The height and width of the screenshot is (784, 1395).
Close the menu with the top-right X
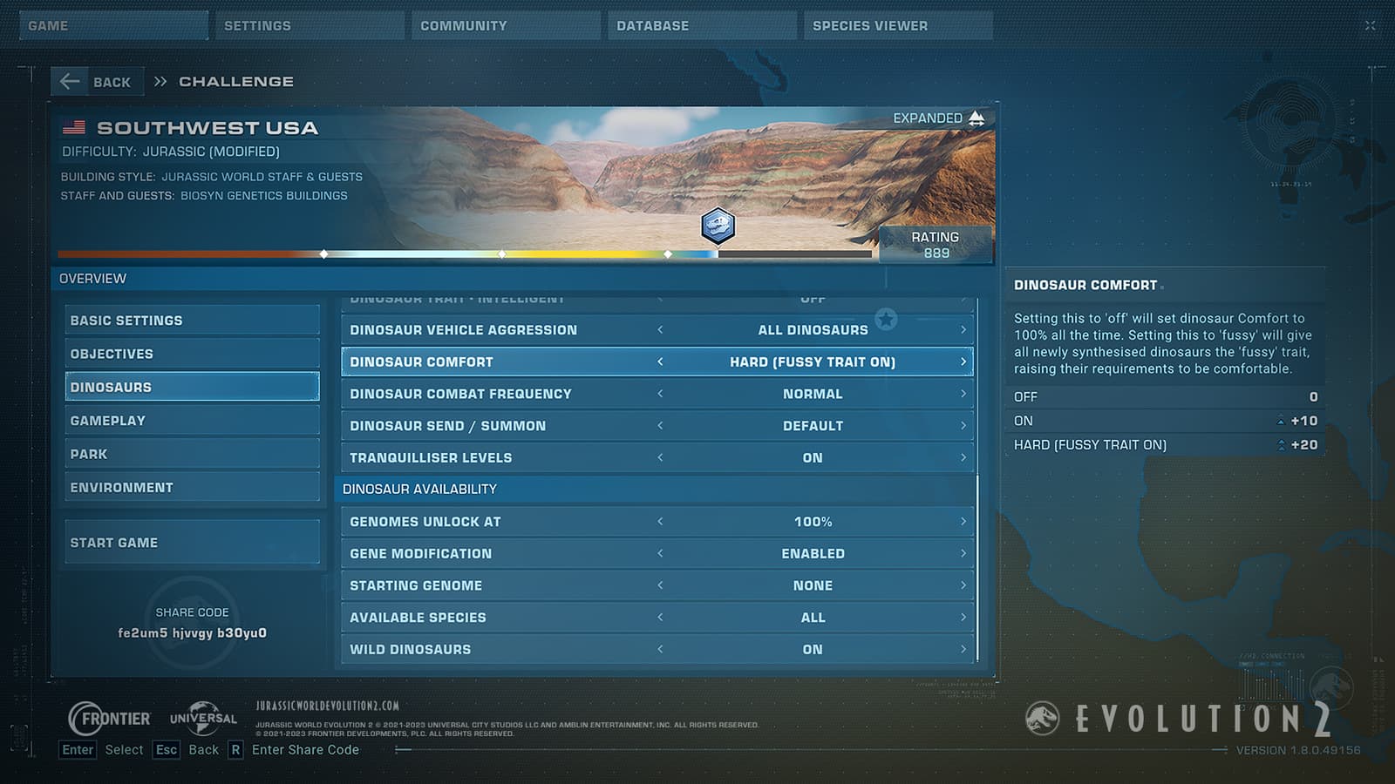1370,25
